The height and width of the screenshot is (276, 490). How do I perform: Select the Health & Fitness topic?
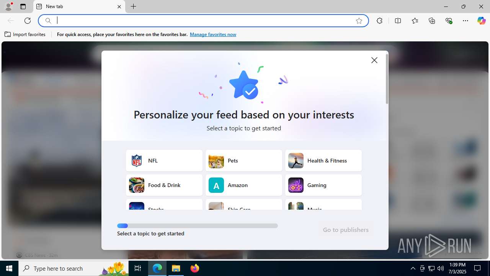pos(323,161)
